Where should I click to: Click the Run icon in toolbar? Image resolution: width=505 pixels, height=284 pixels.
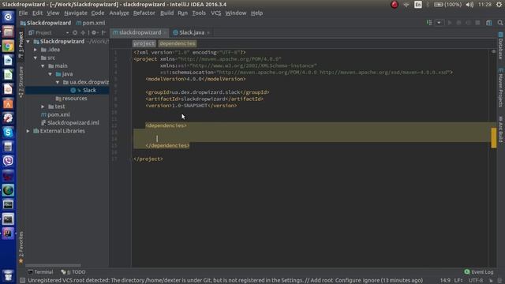(x=450, y=23)
